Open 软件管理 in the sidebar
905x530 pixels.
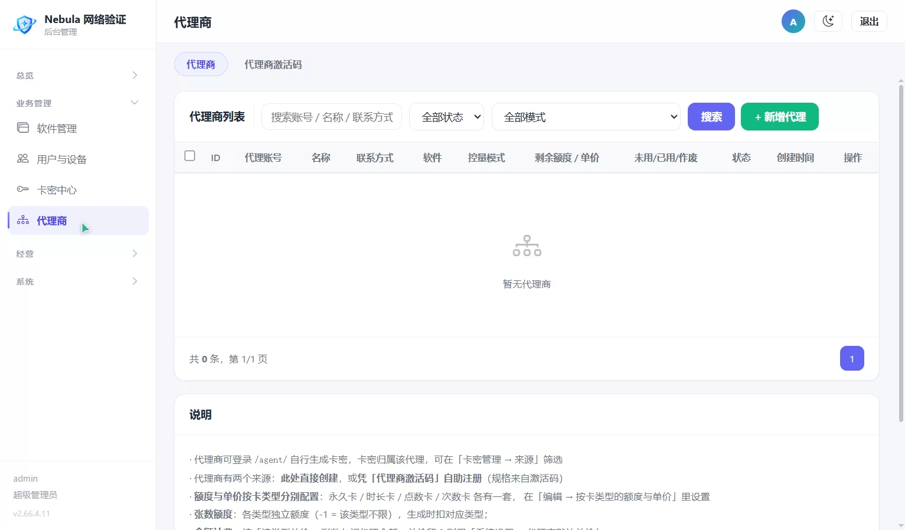click(x=78, y=128)
